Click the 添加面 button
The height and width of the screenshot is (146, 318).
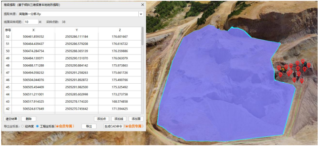(136, 119)
